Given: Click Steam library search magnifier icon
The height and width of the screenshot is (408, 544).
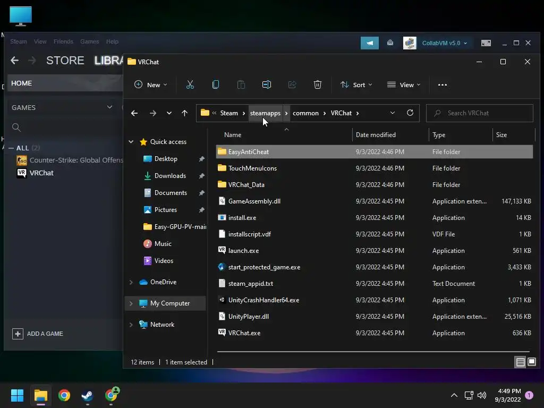Looking at the screenshot, I should click(16, 127).
